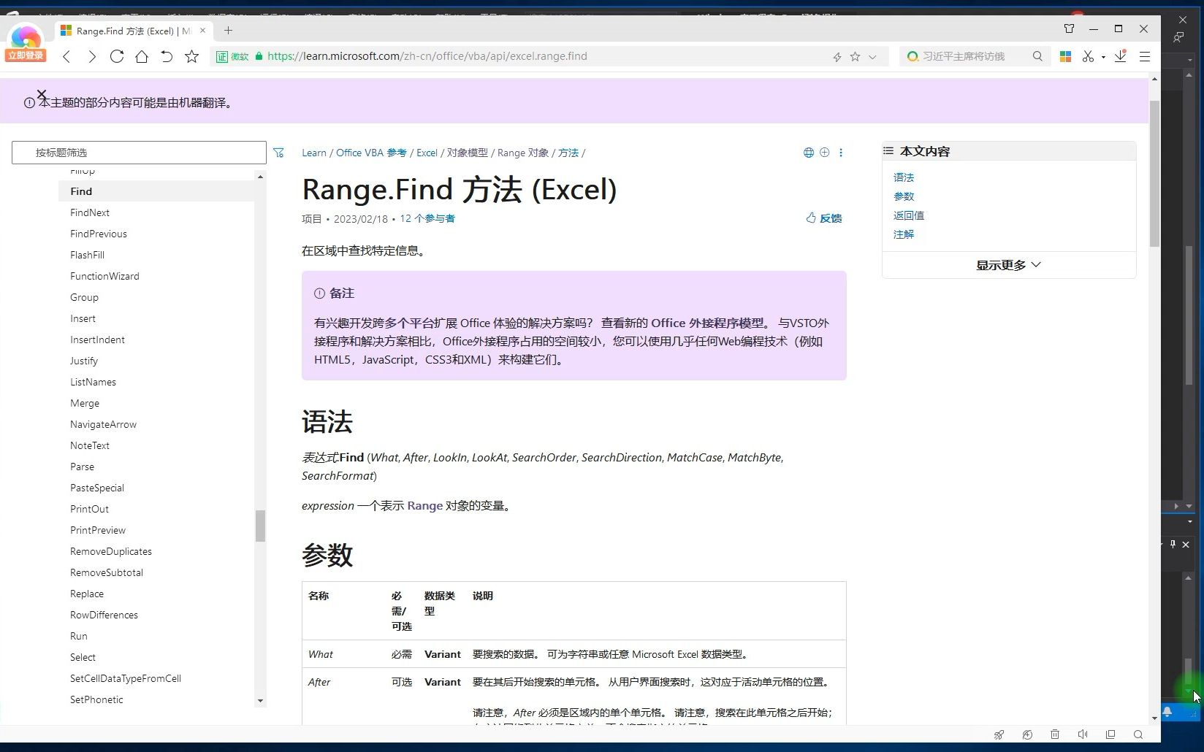Viewport: 1204px width, 752px height.
Task: Open the screenshot scissors tool in the toolbar
Action: pos(1088,56)
